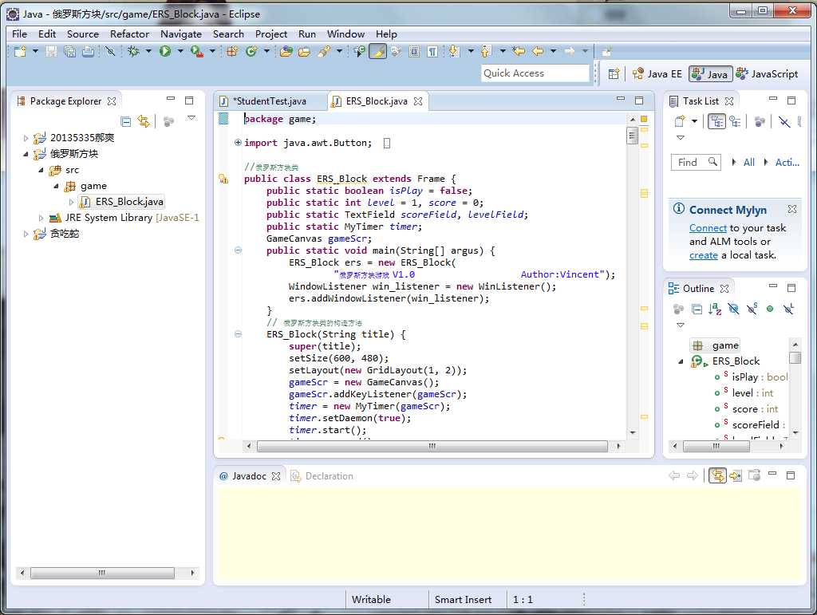The height and width of the screenshot is (615, 817).
Task: Click New Task icon in Task List
Action: 679,121
